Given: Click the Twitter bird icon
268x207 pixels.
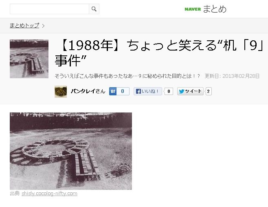Looking at the screenshot, I should click(182, 91).
